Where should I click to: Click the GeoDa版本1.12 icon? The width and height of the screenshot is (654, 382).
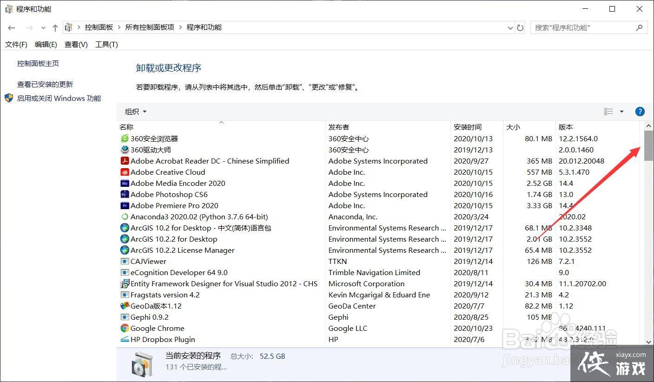(124, 306)
